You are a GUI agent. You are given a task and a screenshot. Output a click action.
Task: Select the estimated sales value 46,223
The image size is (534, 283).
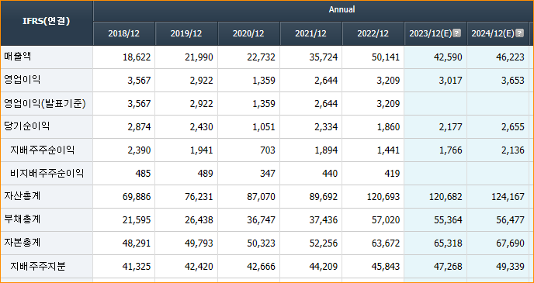tap(511, 57)
